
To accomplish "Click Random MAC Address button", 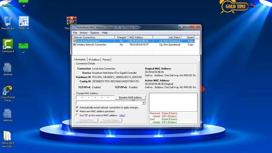I will point(130,97).
